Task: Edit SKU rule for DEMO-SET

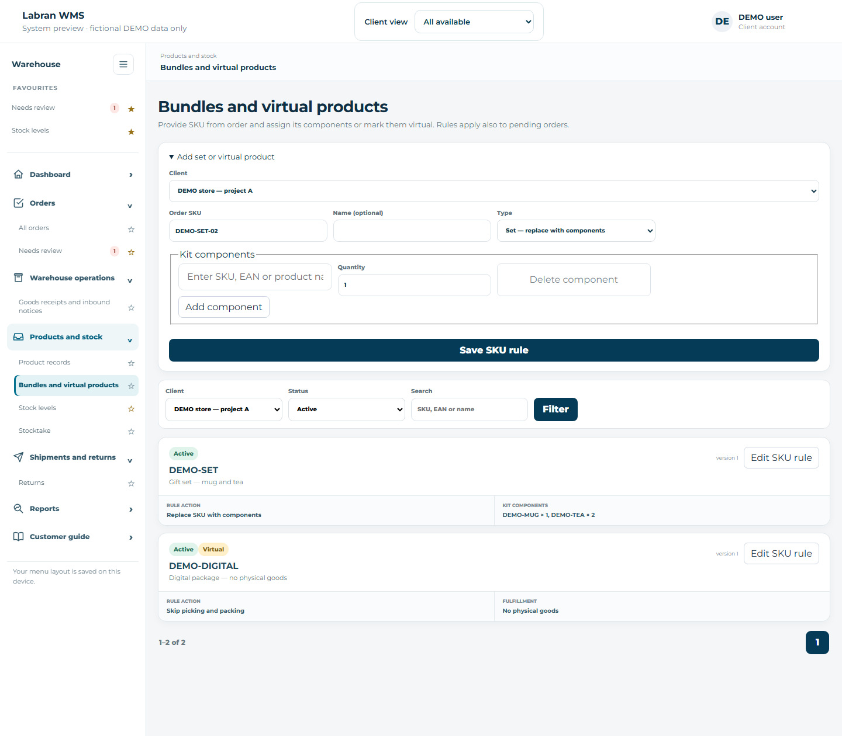Action: pos(781,457)
